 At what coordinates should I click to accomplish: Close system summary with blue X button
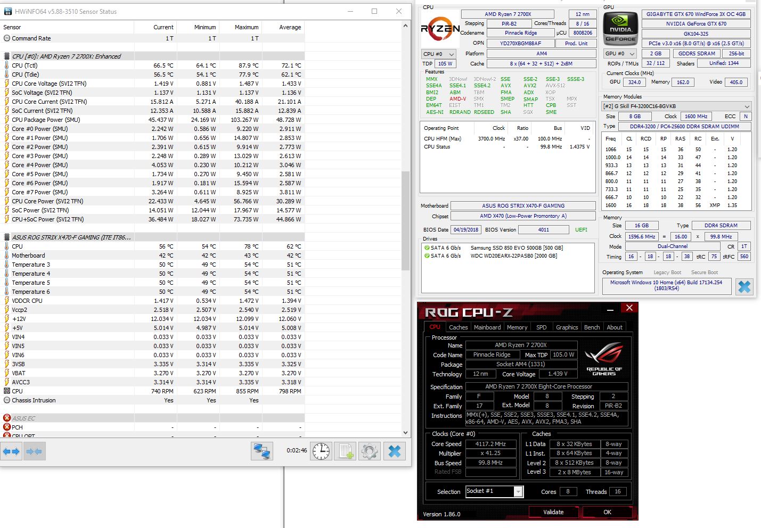(x=744, y=287)
